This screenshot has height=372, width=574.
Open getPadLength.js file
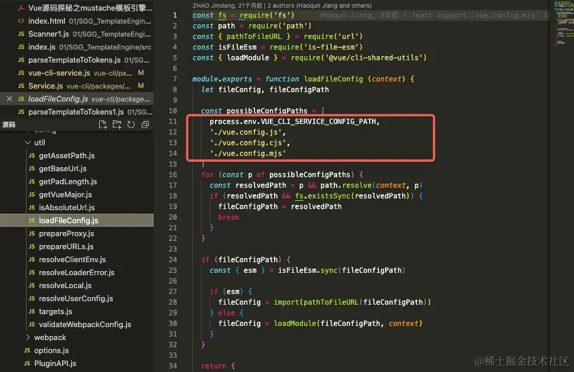(x=68, y=182)
